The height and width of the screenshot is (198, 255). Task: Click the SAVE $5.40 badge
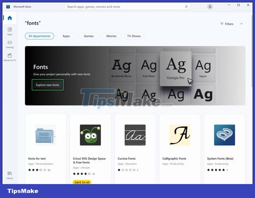(82, 182)
